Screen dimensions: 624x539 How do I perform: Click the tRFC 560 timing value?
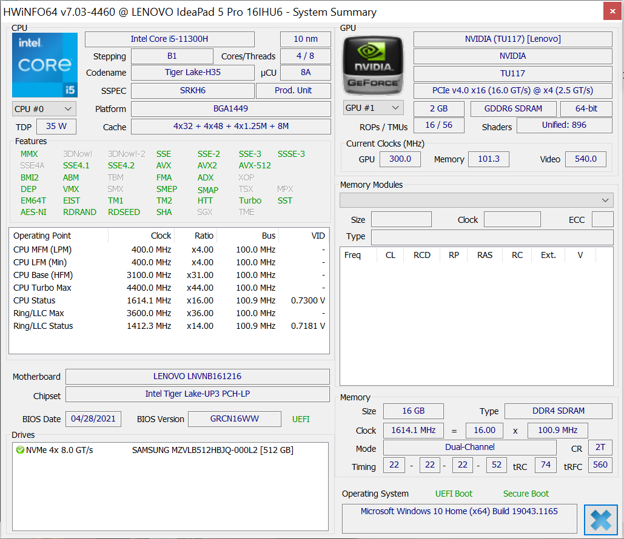coord(600,465)
